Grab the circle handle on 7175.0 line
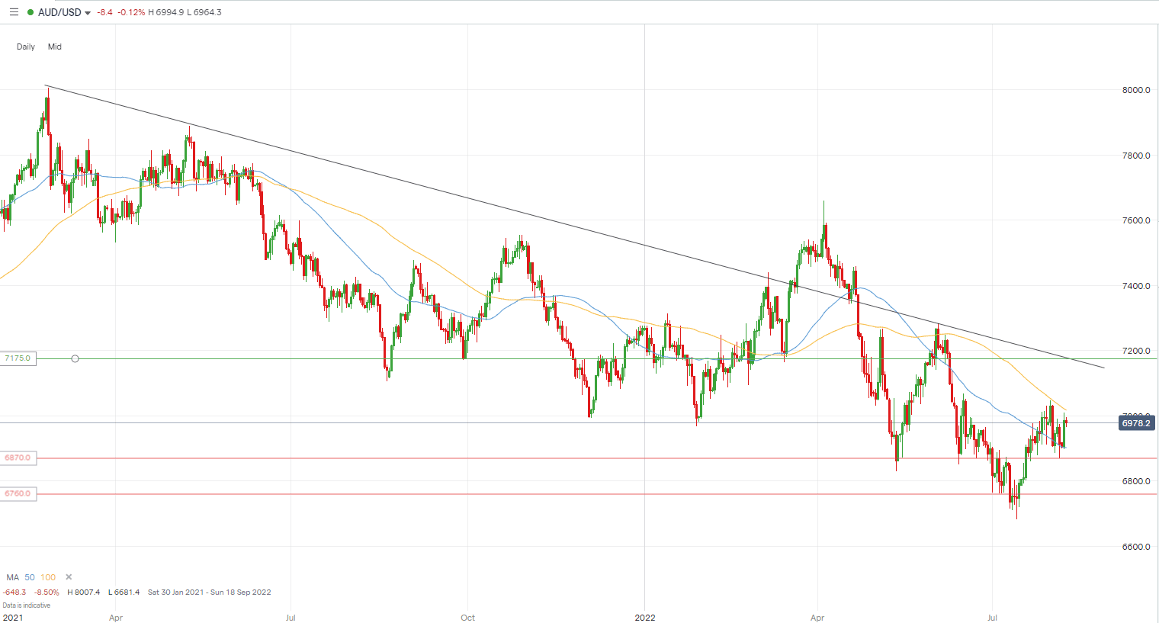 click(x=75, y=358)
